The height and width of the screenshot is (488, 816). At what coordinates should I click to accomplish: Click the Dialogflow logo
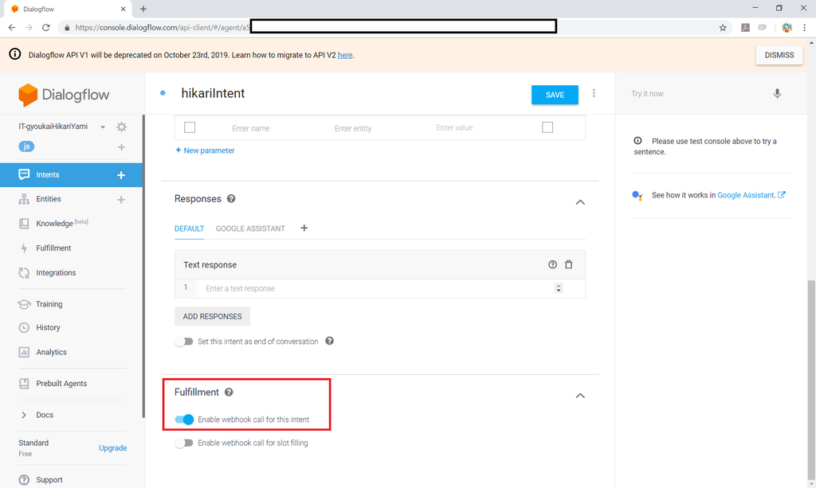point(64,95)
